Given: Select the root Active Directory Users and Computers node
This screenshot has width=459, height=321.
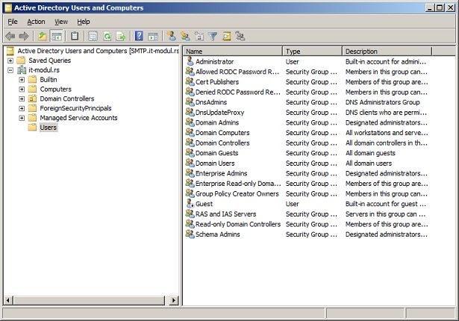Looking at the screenshot, I should tap(98, 51).
